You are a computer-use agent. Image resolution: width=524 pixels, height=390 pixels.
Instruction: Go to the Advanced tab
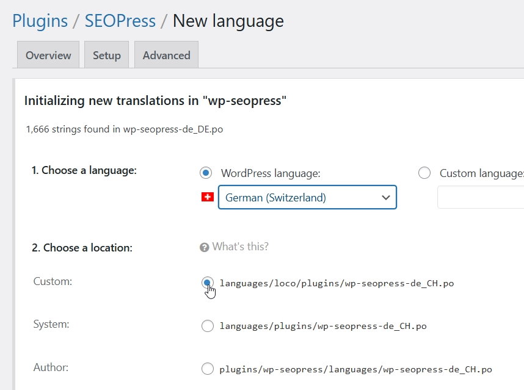(166, 55)
